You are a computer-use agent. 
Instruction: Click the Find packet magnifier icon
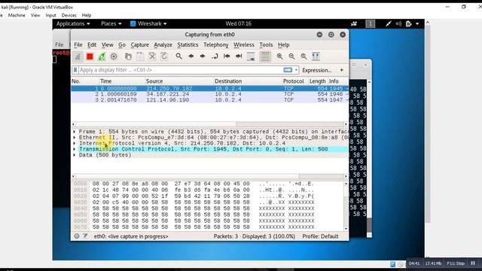(x=178, y=56)
